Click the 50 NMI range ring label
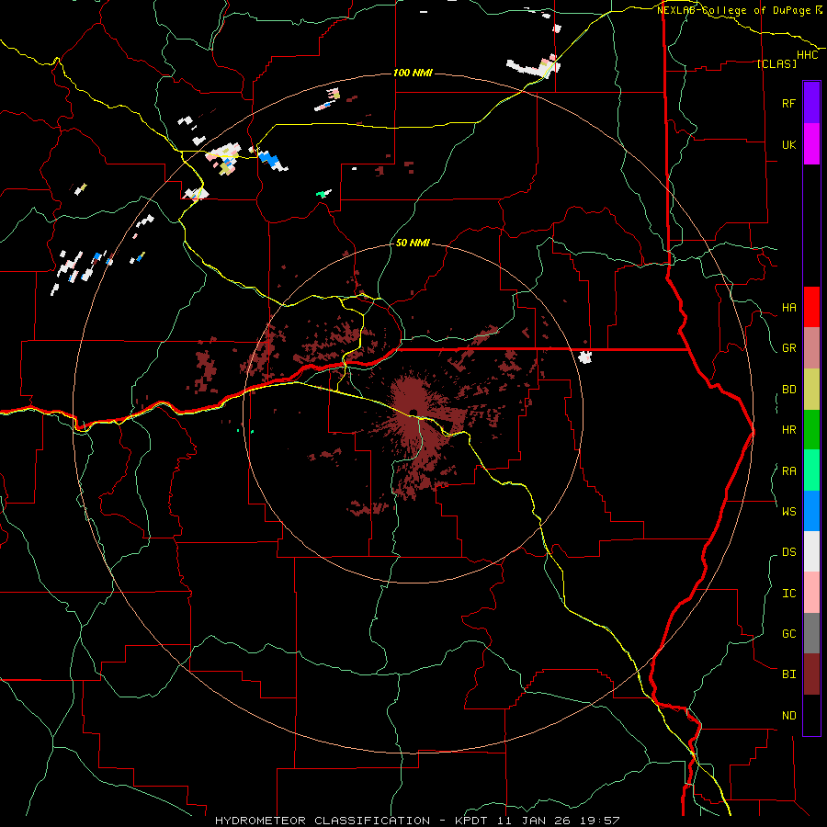Viewport: 827px width, 827px height. [413, 243]
